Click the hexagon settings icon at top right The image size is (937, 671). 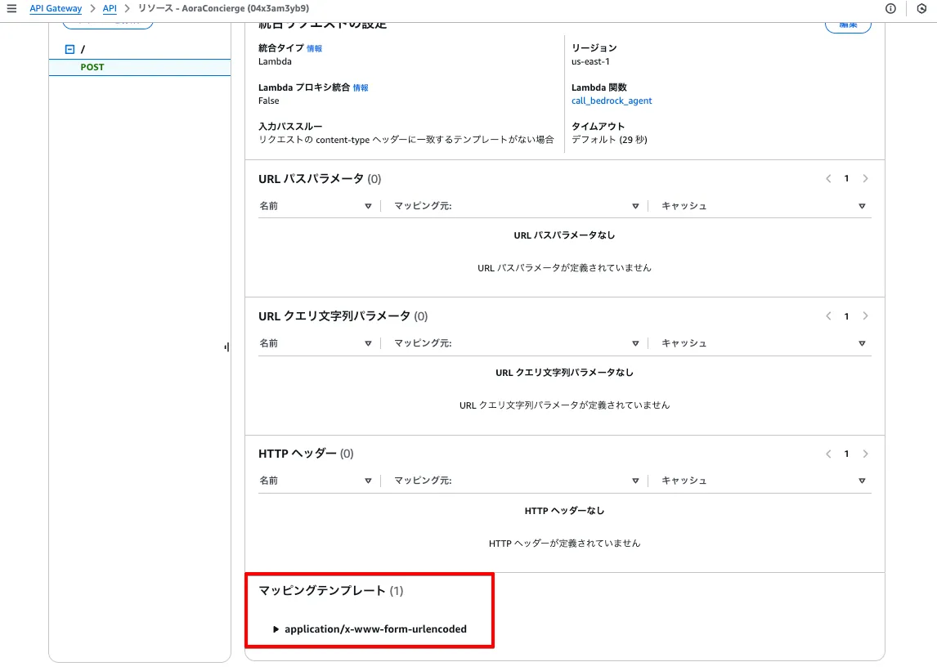tap(921, 8)
